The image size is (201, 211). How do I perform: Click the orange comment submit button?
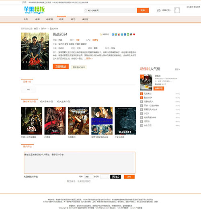(129, 177)
